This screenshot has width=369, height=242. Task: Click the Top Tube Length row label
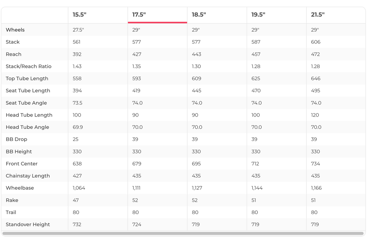27,79
